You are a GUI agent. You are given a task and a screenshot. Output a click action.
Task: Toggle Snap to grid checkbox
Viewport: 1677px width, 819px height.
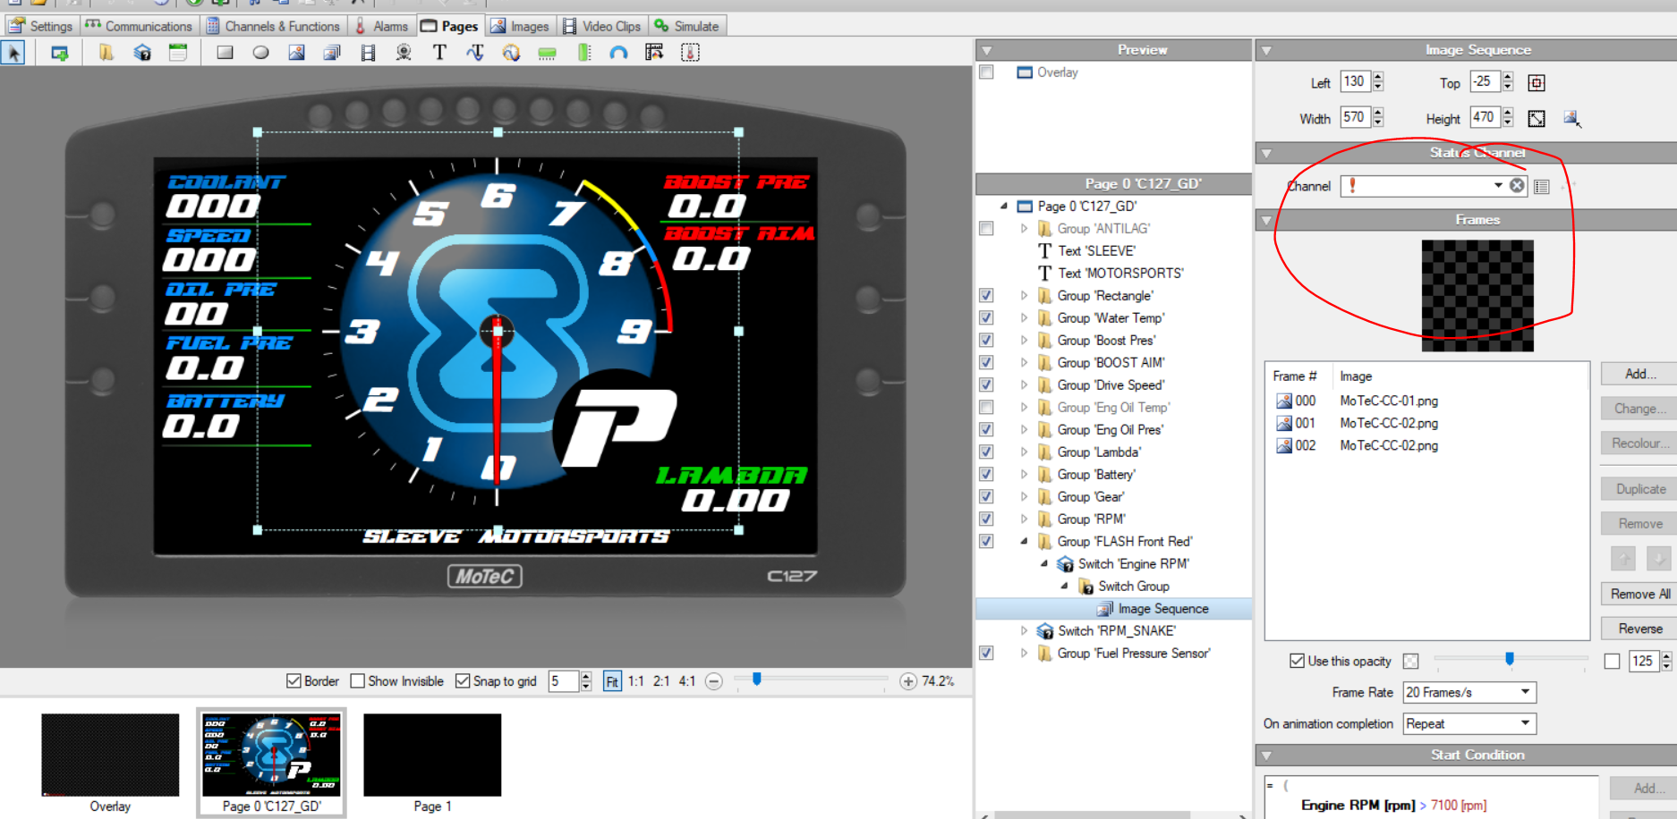[x=463, y=681]
